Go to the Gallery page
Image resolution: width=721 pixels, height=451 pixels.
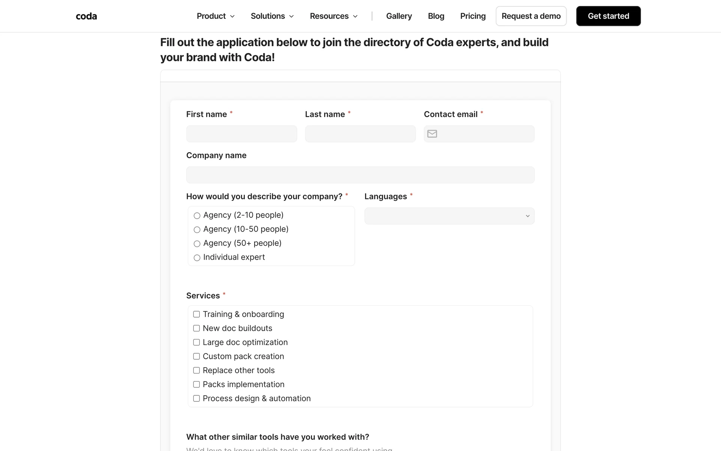tap(399, 16)
